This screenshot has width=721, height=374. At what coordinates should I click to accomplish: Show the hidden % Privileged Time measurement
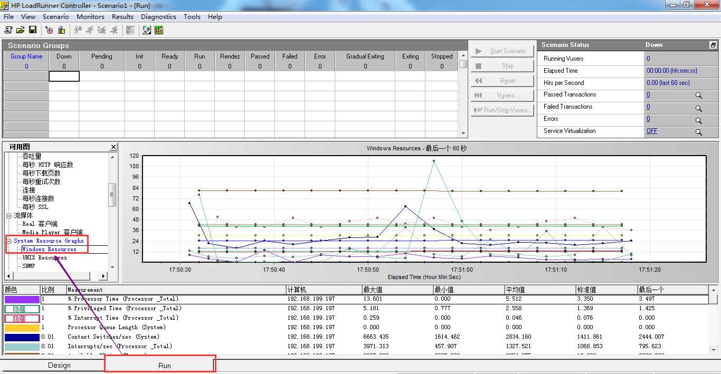tap(22, 309)
